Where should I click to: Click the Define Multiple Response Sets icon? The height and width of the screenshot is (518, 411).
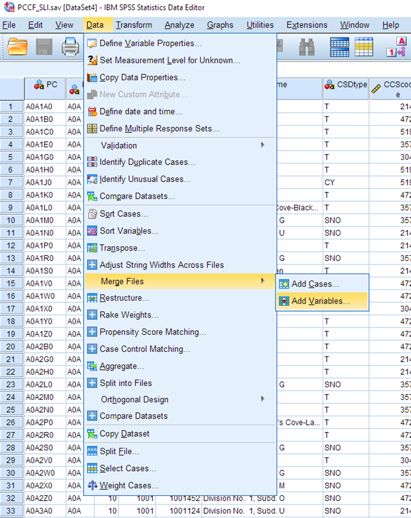92,128
